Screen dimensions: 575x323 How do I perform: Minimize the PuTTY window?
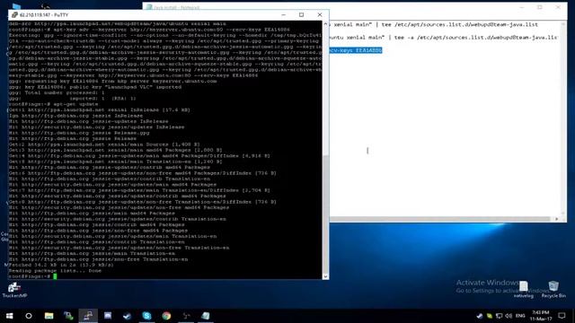pos(284,14)
